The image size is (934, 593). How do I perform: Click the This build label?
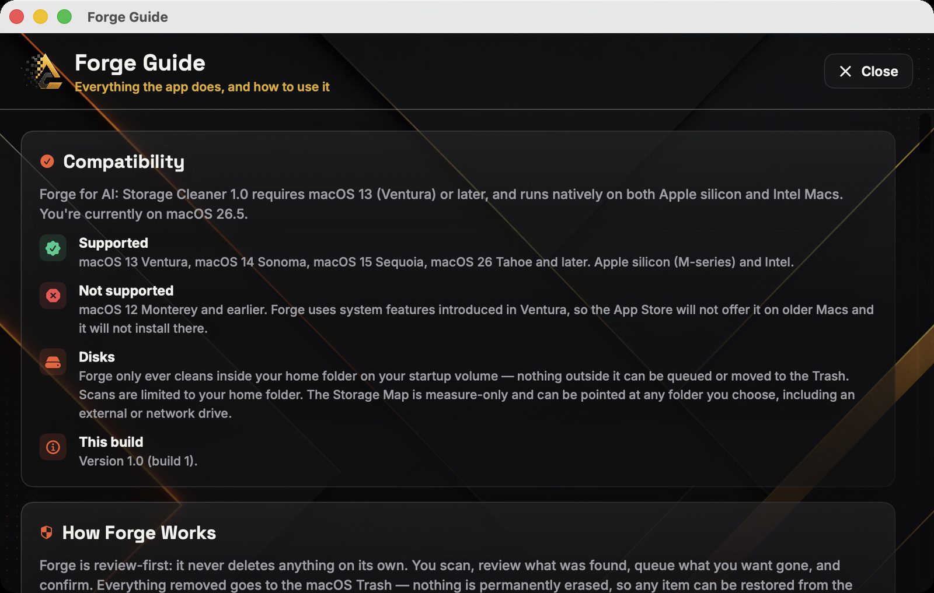[111, 442]
